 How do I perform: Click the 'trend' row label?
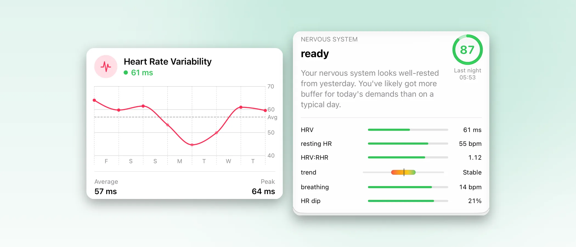(309, 172)
